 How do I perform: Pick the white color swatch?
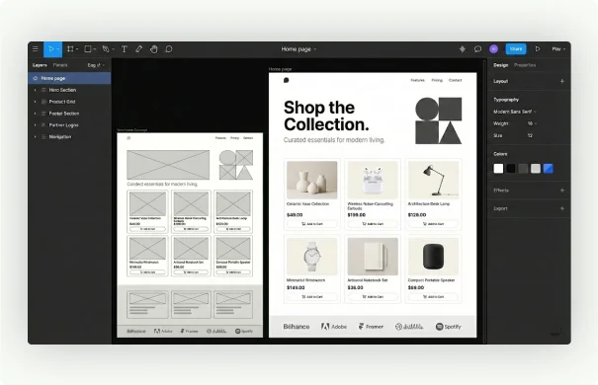pyautogui.click(x=498, y=169)
